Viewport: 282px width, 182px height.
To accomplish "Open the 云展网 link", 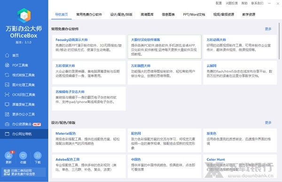I will 211,66.
